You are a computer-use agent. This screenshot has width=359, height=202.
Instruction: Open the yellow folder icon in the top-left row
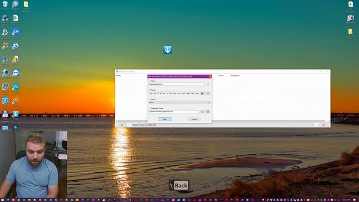26,4
